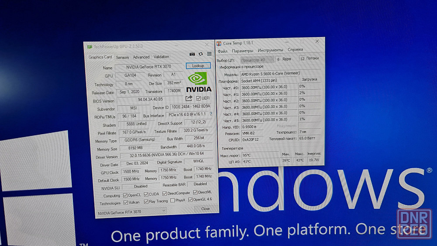
Task: Click the GPU-Z title bar app icon
Action: (90, 47)
